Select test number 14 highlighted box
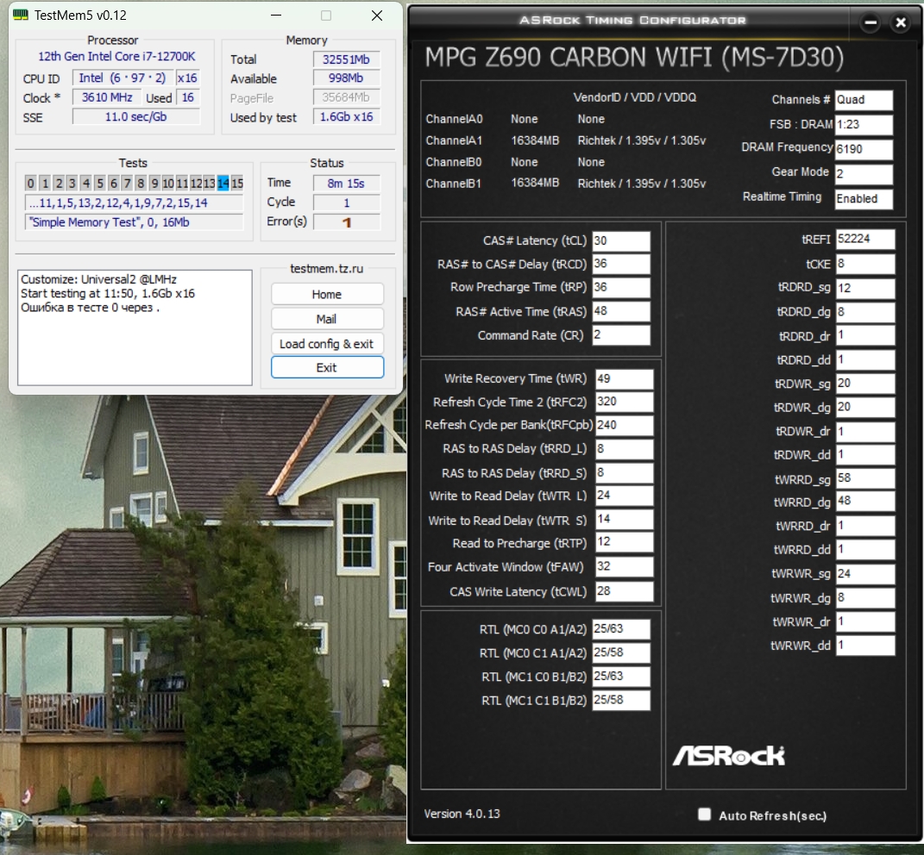Screen dimensions: 924x855 (x=223, y=183)
